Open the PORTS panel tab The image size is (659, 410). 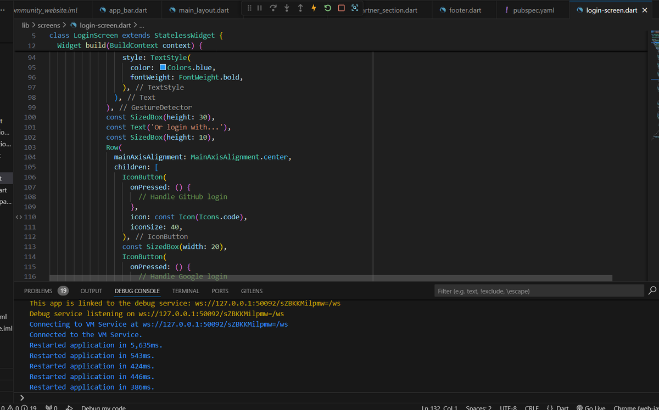point(220,291)
